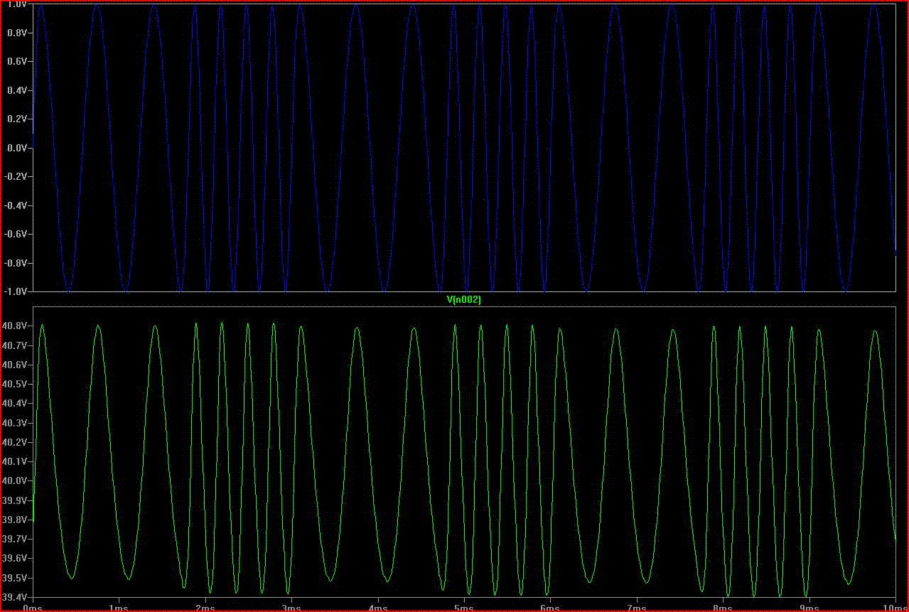This screenshot has width=909, height=612.
Task: Click the 39.8V label on lower plot axis
Action: 15,520
